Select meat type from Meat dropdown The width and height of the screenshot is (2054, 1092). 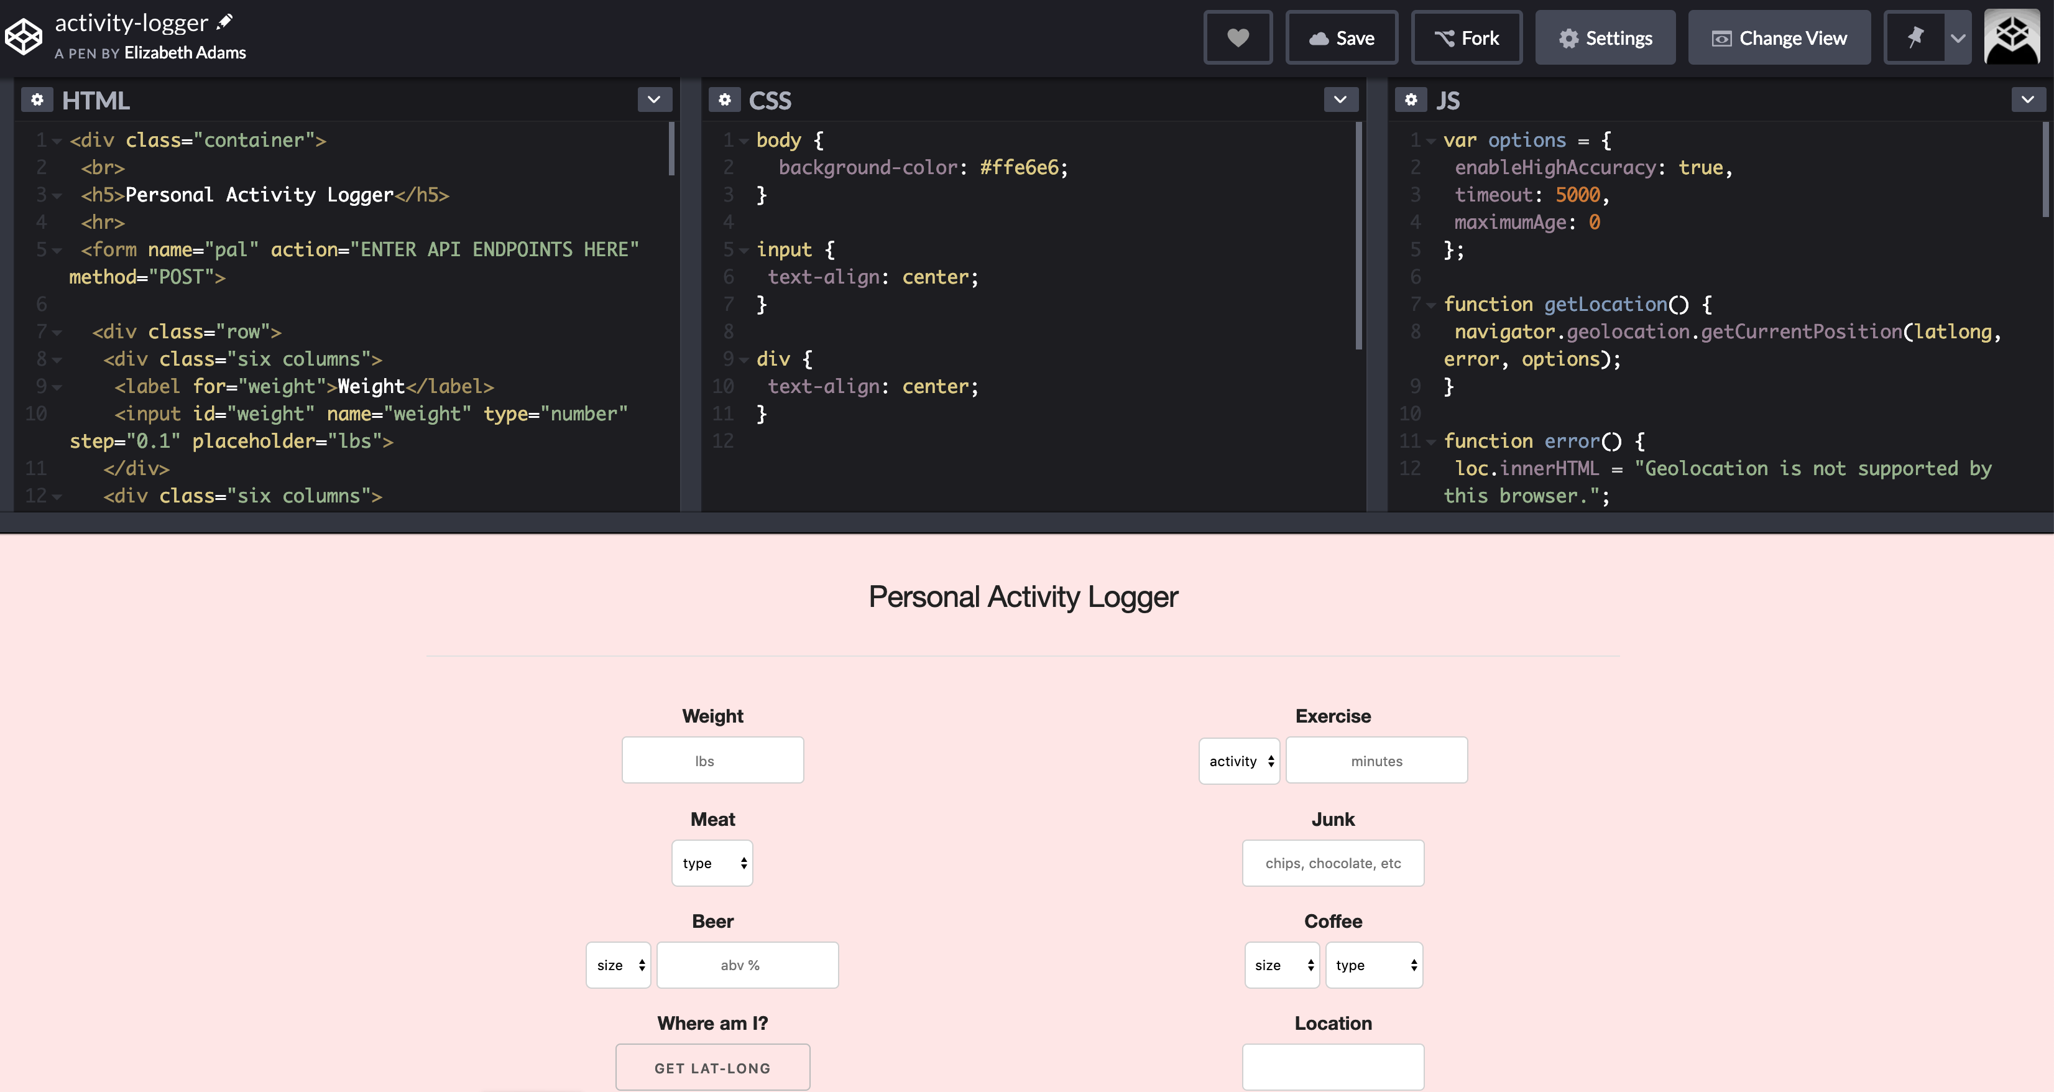(712, 861)
